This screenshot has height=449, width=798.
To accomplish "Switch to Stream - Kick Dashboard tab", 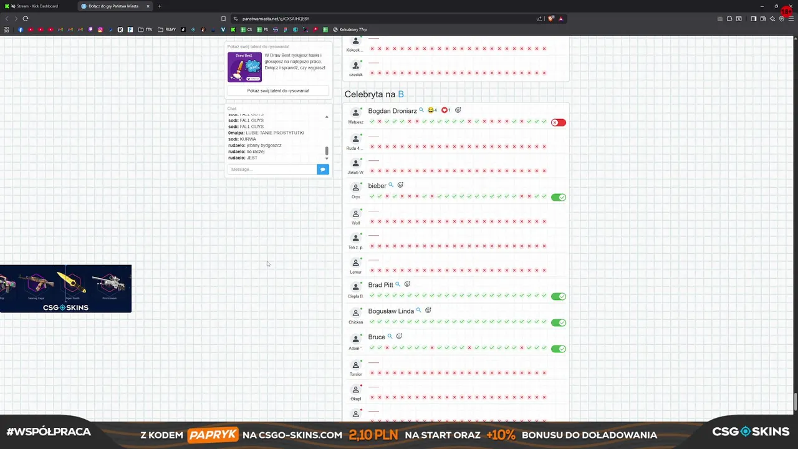I will [37, 6].
